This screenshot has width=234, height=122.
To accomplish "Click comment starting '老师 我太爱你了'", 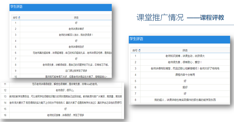I will coord(66,103).
